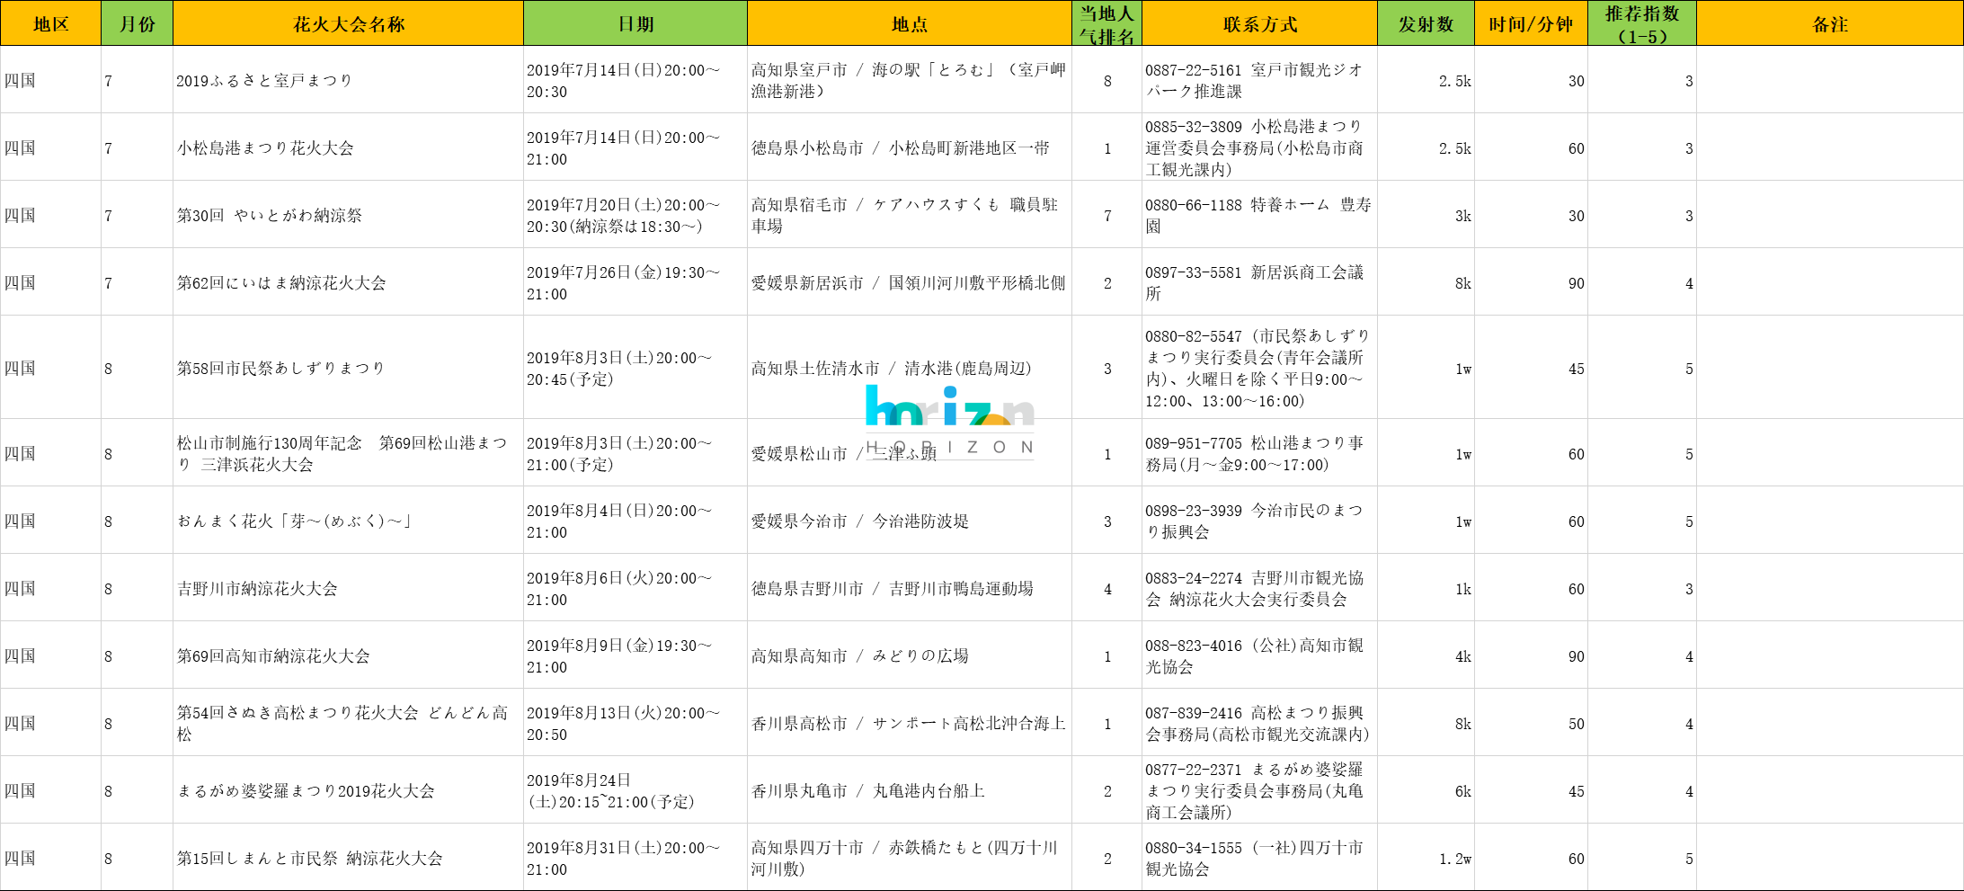This screenshot has width=1964, height=891.
Task: Click the 日期 header cell
Action: point(635,23)
